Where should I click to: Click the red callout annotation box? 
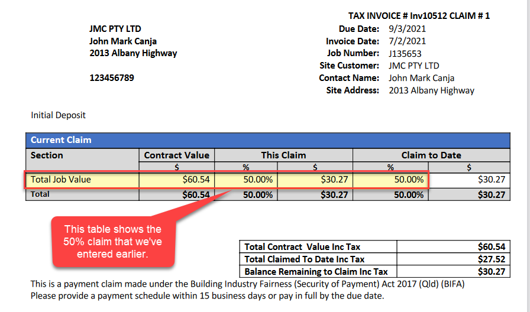(x=112, y=241)
